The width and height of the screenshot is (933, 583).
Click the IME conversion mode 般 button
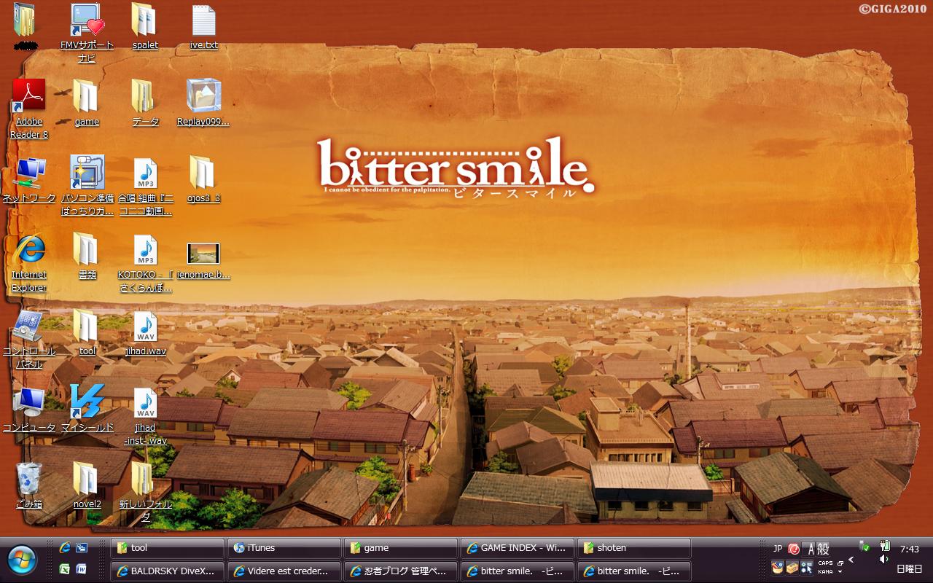pyautogui.click(x=823, y=549)
